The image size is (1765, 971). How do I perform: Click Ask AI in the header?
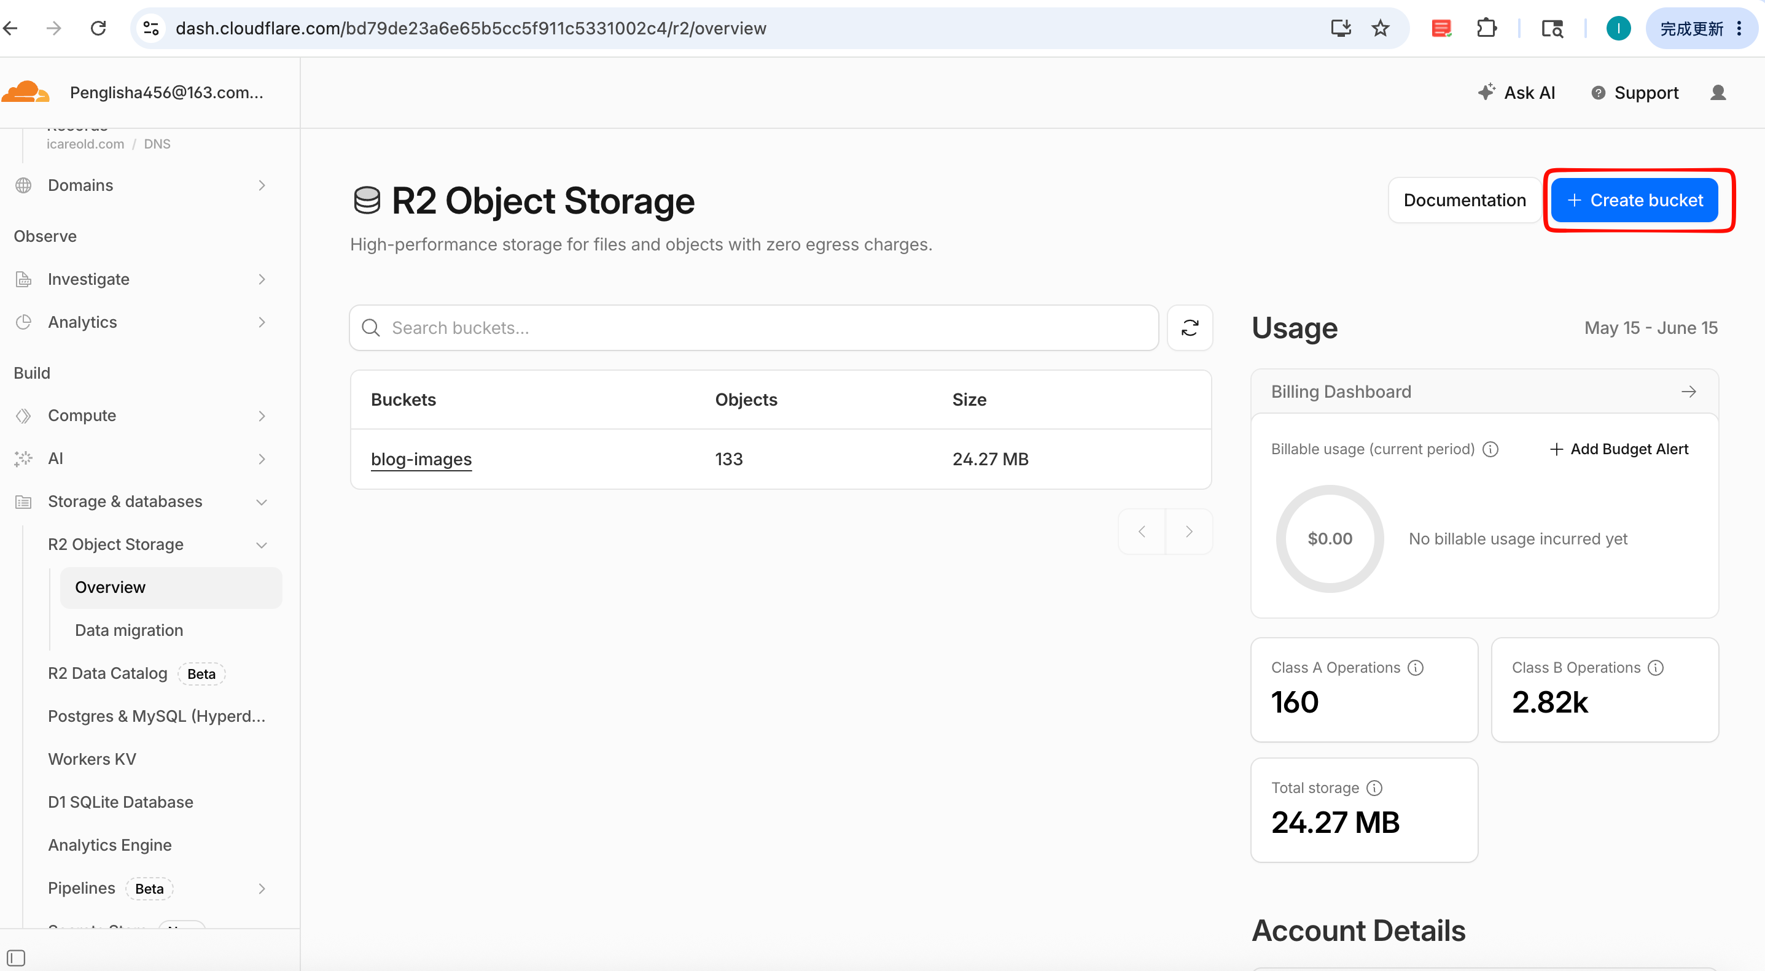[1517, 93]
